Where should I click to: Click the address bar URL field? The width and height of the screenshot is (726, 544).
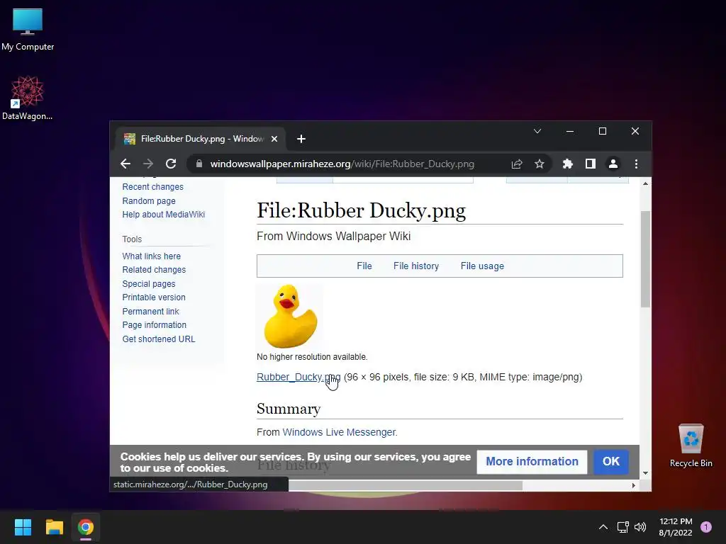pos(342,164)
